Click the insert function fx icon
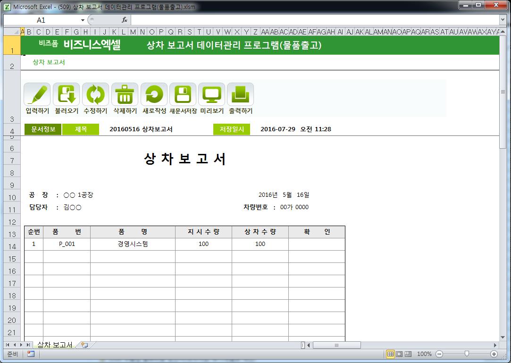511x363 pixels. tap(125, 20)
